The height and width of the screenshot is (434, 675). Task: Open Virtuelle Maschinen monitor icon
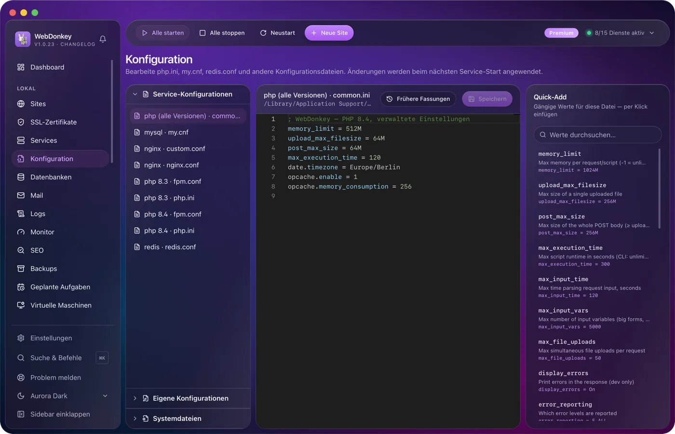pos(21,305)
